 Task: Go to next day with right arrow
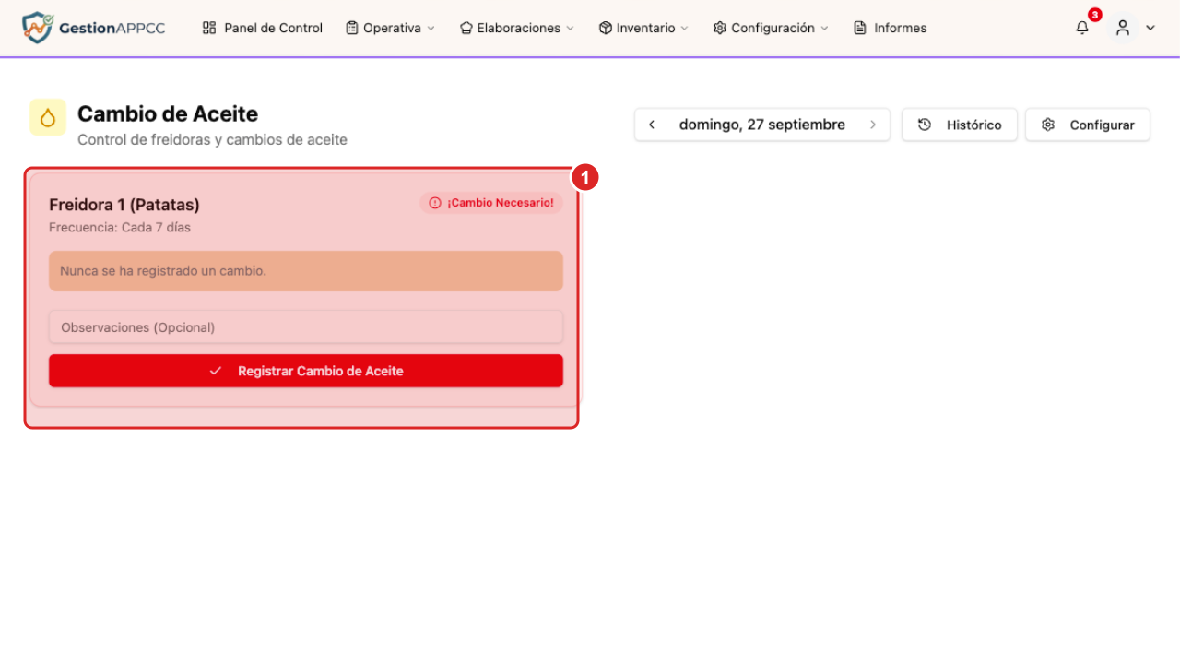[x=872, y=125]
